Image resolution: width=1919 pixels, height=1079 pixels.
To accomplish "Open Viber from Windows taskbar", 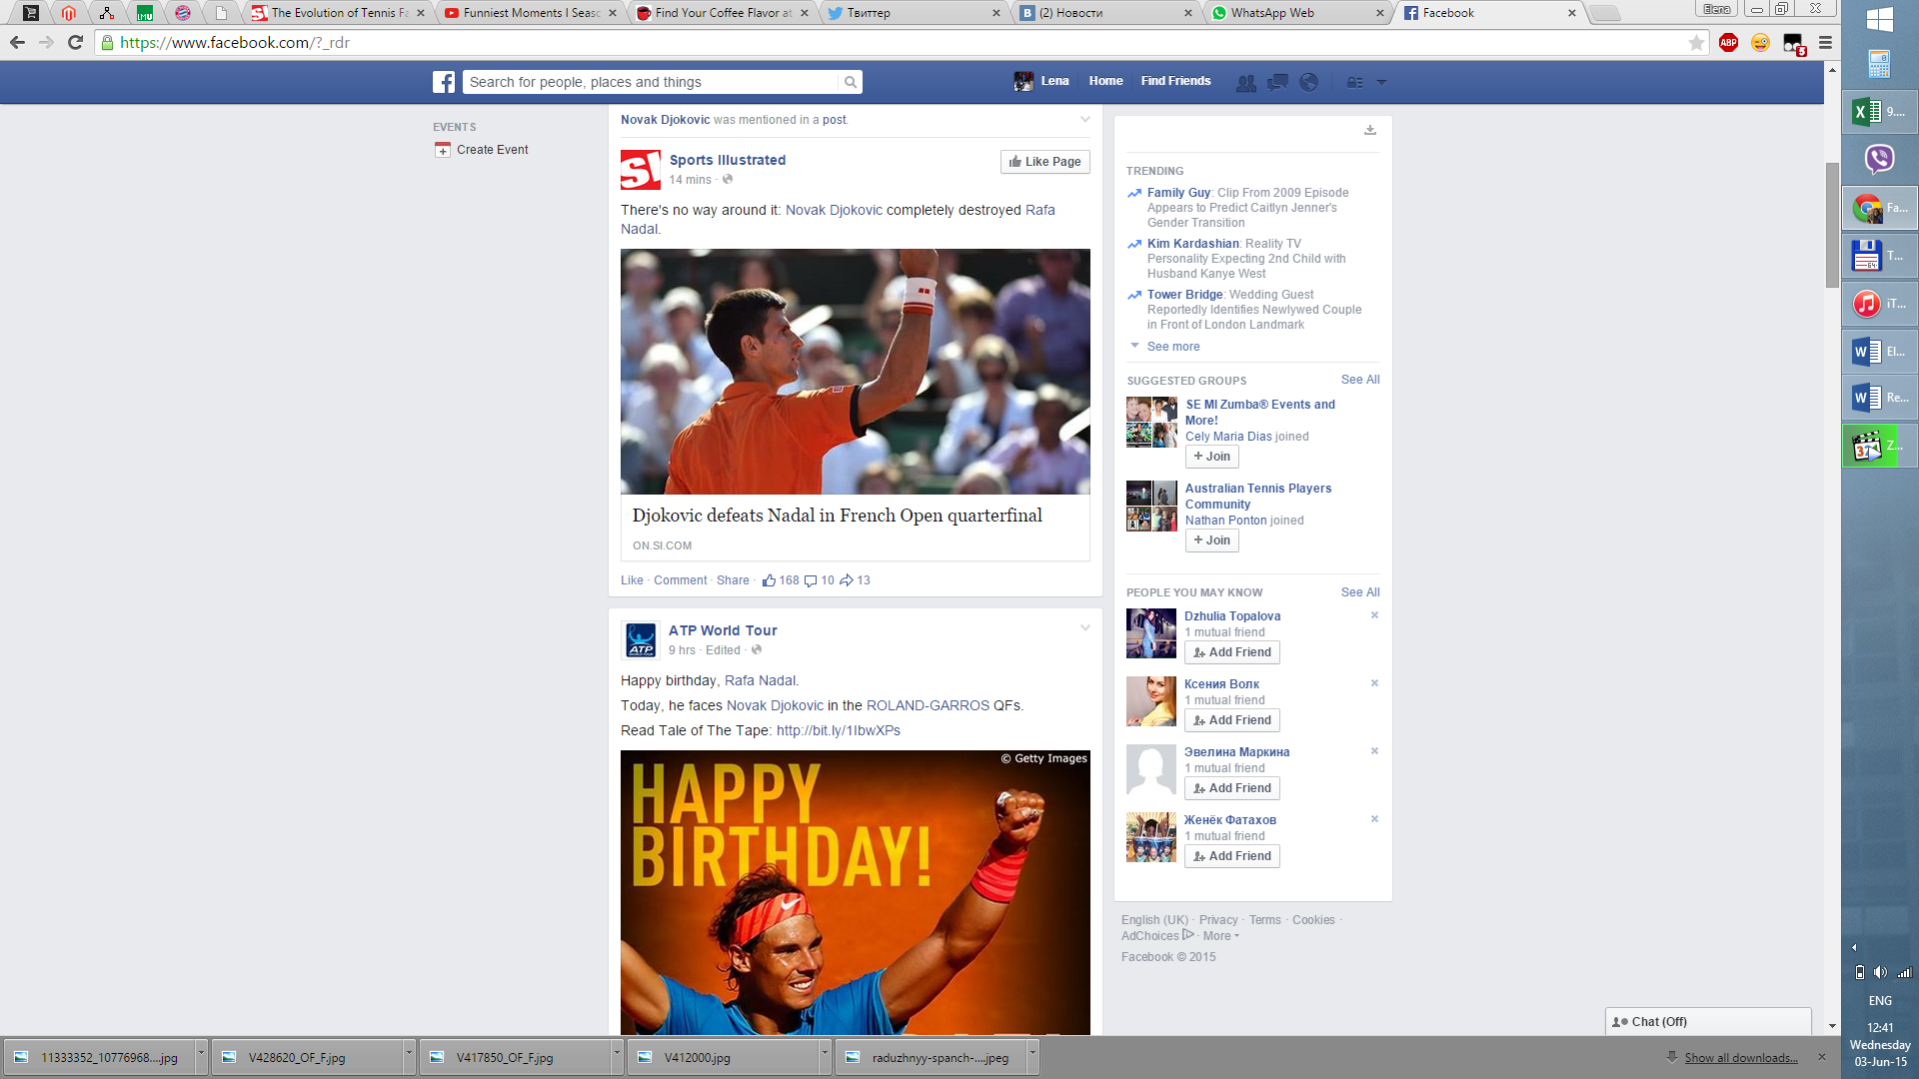I will [1879, 159].
